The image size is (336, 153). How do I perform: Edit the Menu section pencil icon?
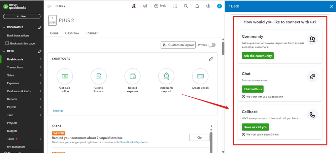pyautogui.click(x=40, y=51)
